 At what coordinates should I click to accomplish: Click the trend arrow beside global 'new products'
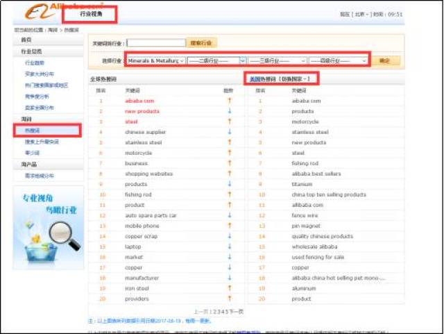pyautogui.click(x=230, y=111)
